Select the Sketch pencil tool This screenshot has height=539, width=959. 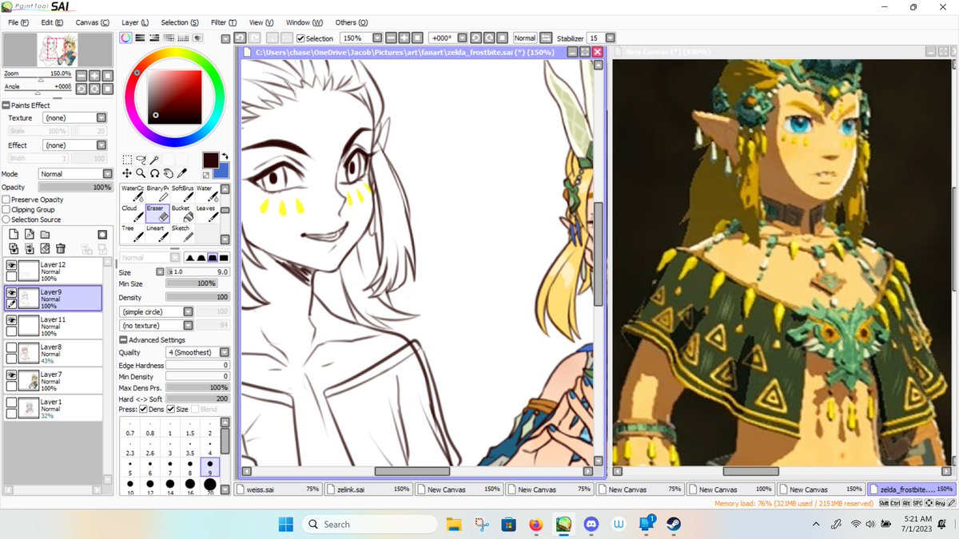point(181,233)
